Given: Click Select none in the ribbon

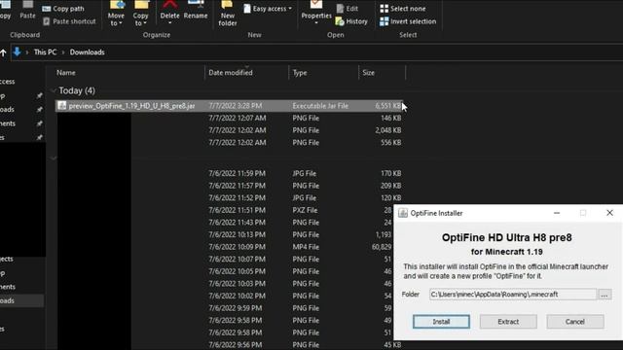Looking at the screenshot, I should pos(402,9).
